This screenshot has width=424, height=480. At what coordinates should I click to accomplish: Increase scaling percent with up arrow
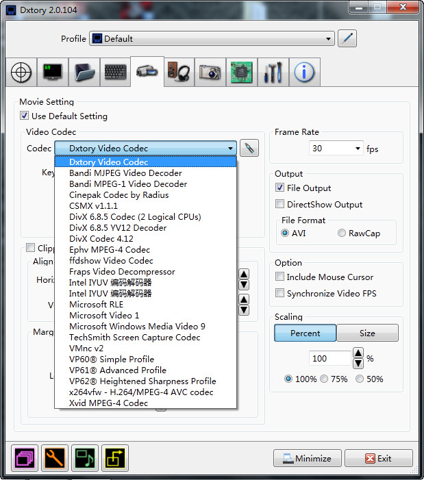358,353
